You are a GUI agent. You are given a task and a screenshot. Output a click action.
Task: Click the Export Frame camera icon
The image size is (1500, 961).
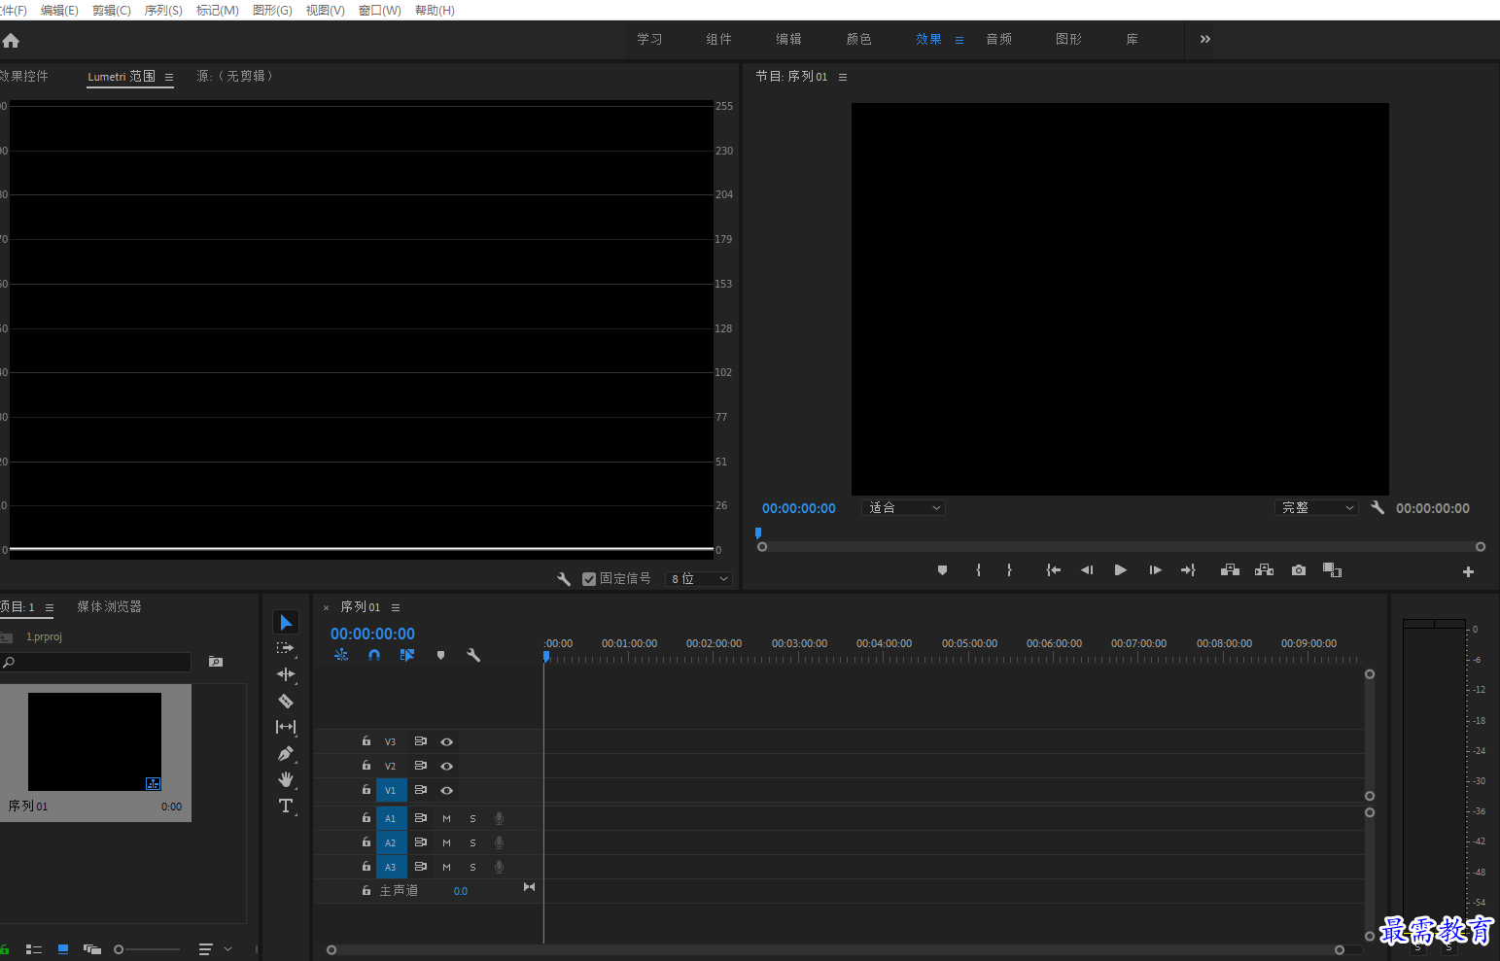tap(1299, 570)
